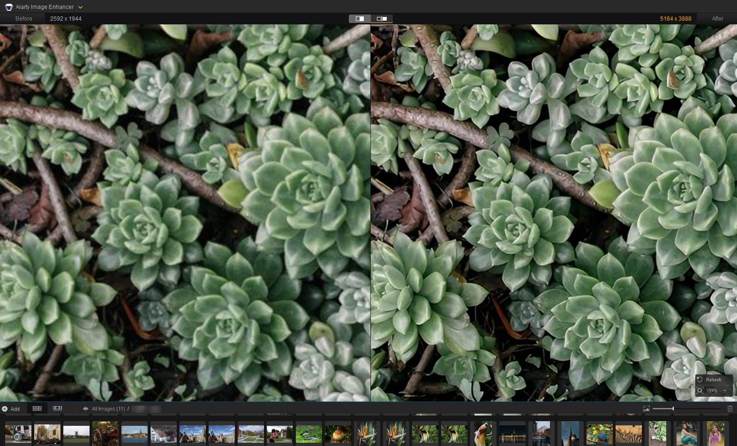Click the Aiarty Image Enhancer logo icon
This screenshot has height=446, width=737.
[x=8, y=7]
